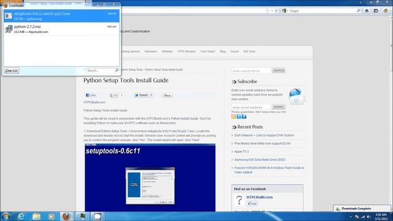Open Dish Network Hopper DVR post link
Image resolution: width=393 pixels, height=221 pixels.
[264, 135]
